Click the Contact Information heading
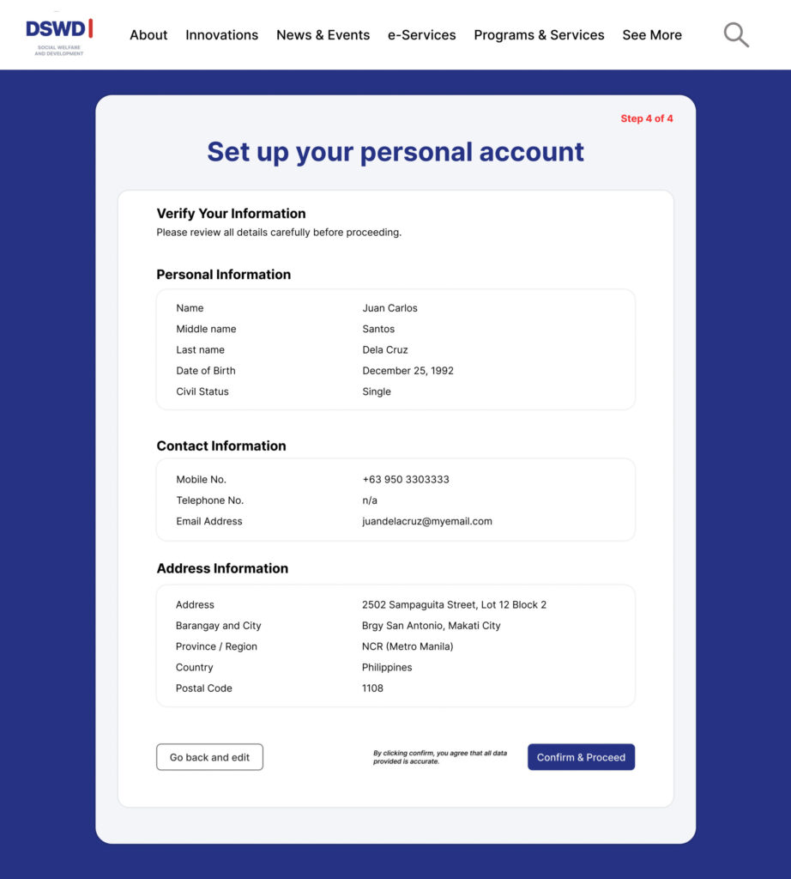Screen dimensions: 791x879 click(221, 446)
